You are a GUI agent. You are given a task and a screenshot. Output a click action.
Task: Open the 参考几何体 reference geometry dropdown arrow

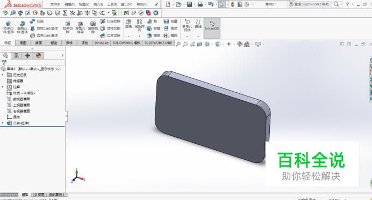(187, 36)
